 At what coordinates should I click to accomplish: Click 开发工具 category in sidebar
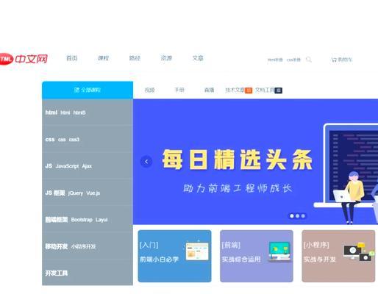57,273
